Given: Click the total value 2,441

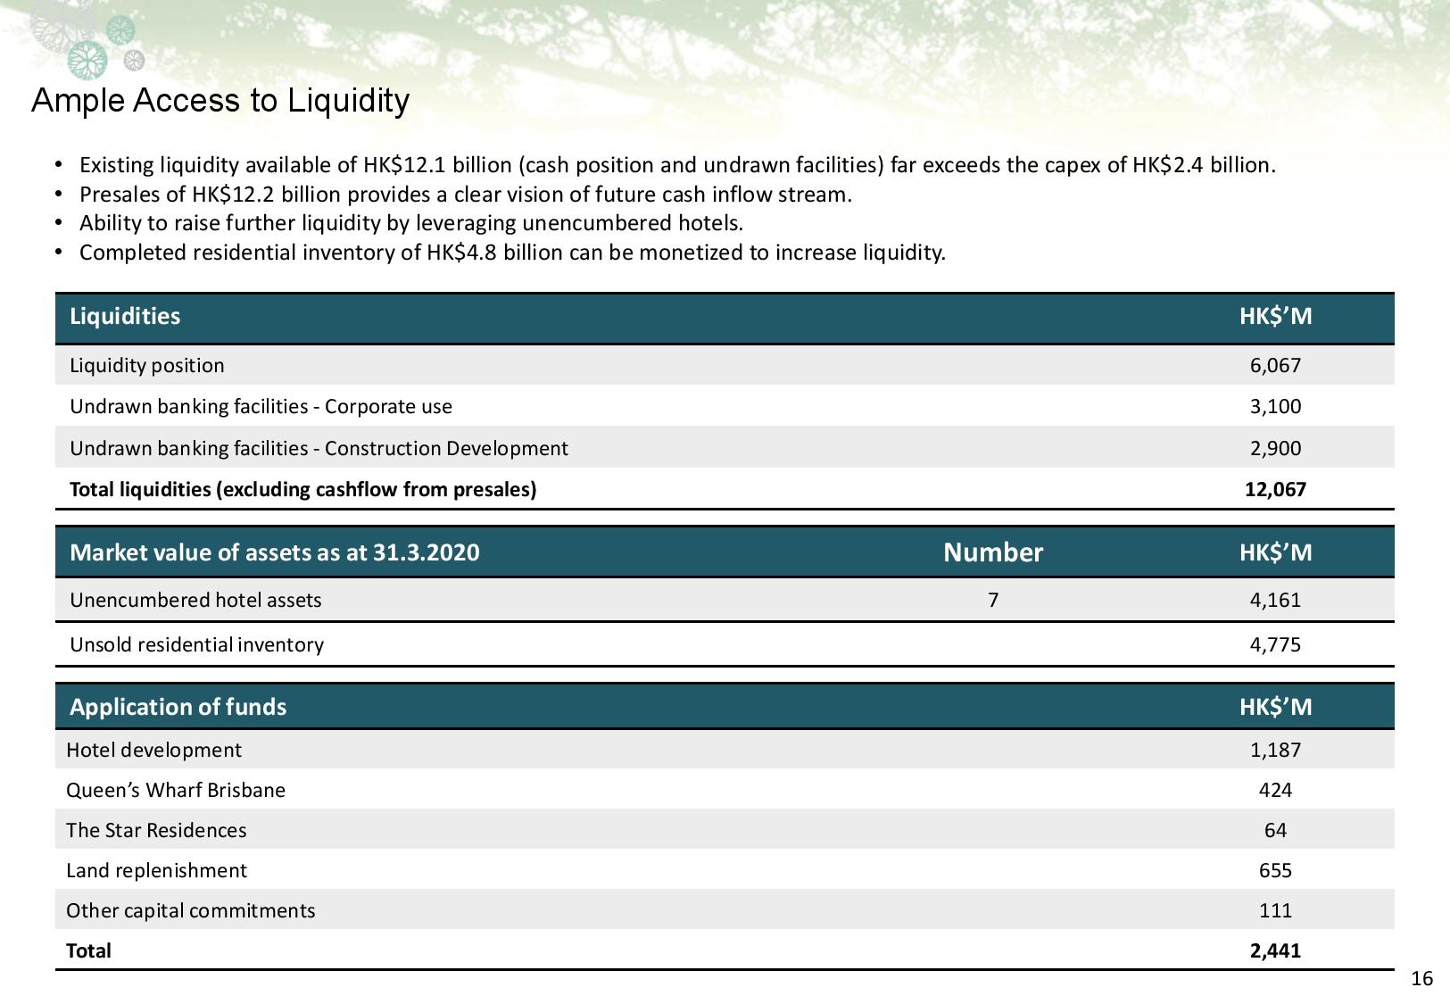Looking at the screenshot, I should tap(1276, 950).
